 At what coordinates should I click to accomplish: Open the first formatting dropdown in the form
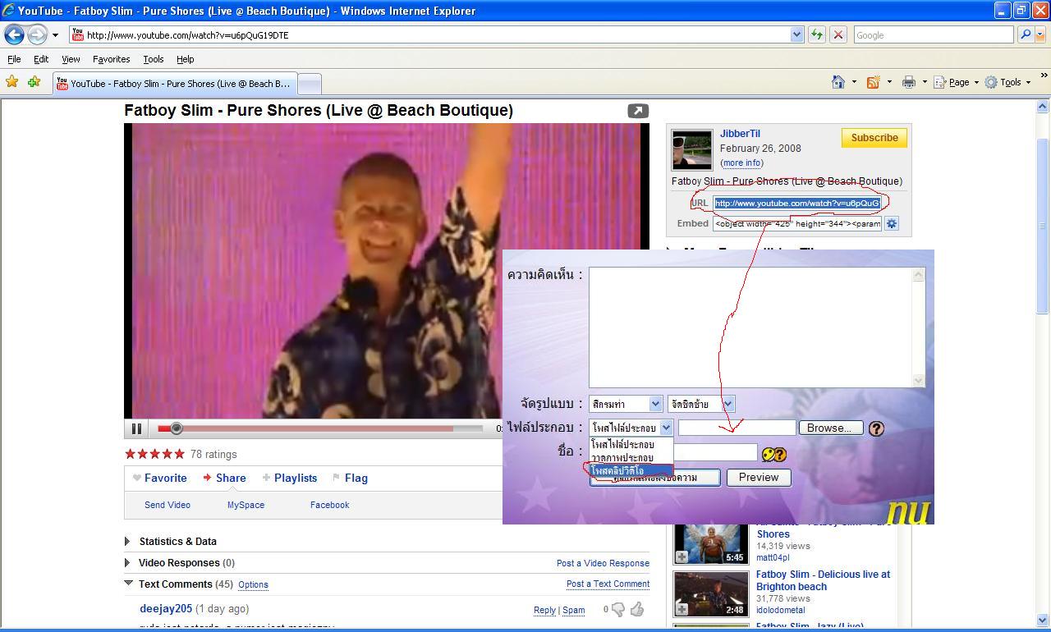[626, 404]
